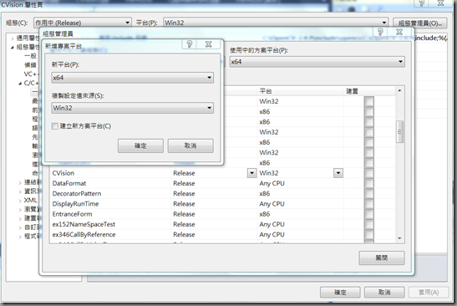
Task: Toggle build checkbox for CVision row
Action: [369, 173]
